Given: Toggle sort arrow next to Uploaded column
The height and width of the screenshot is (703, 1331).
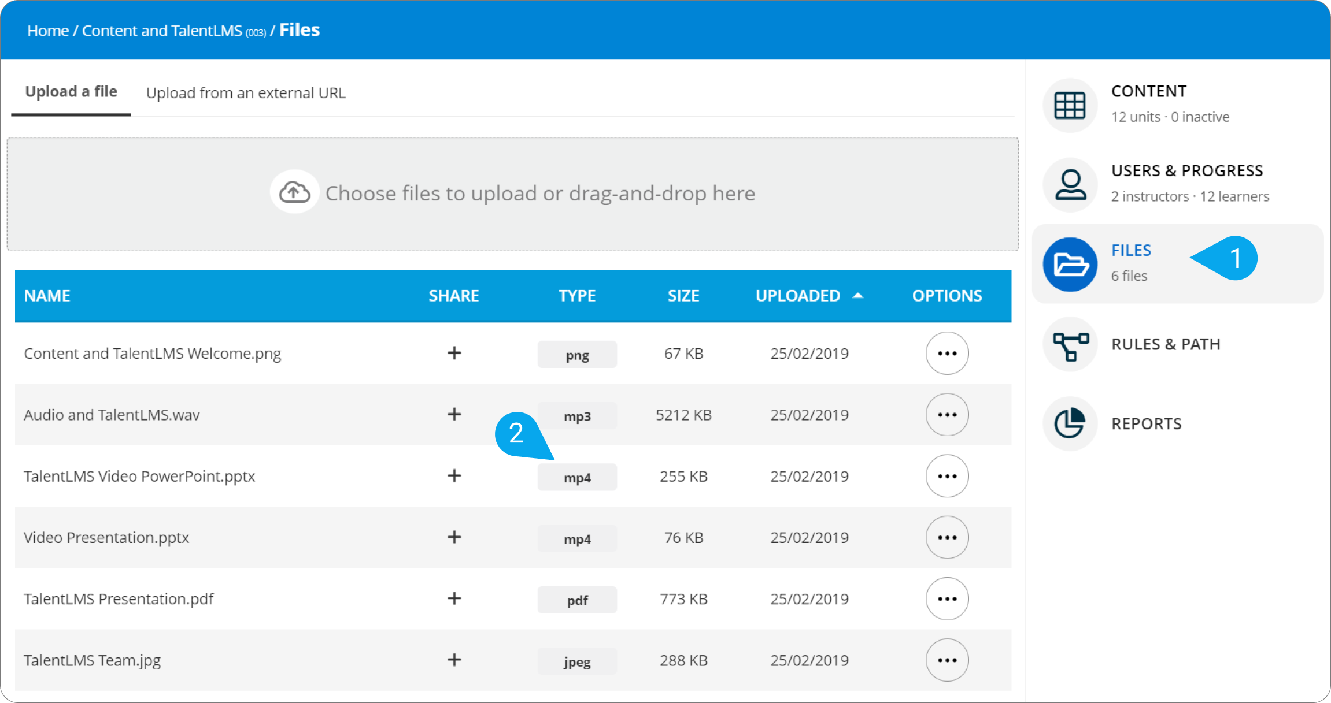Looking at the screenshot, I should coord(858,295).
